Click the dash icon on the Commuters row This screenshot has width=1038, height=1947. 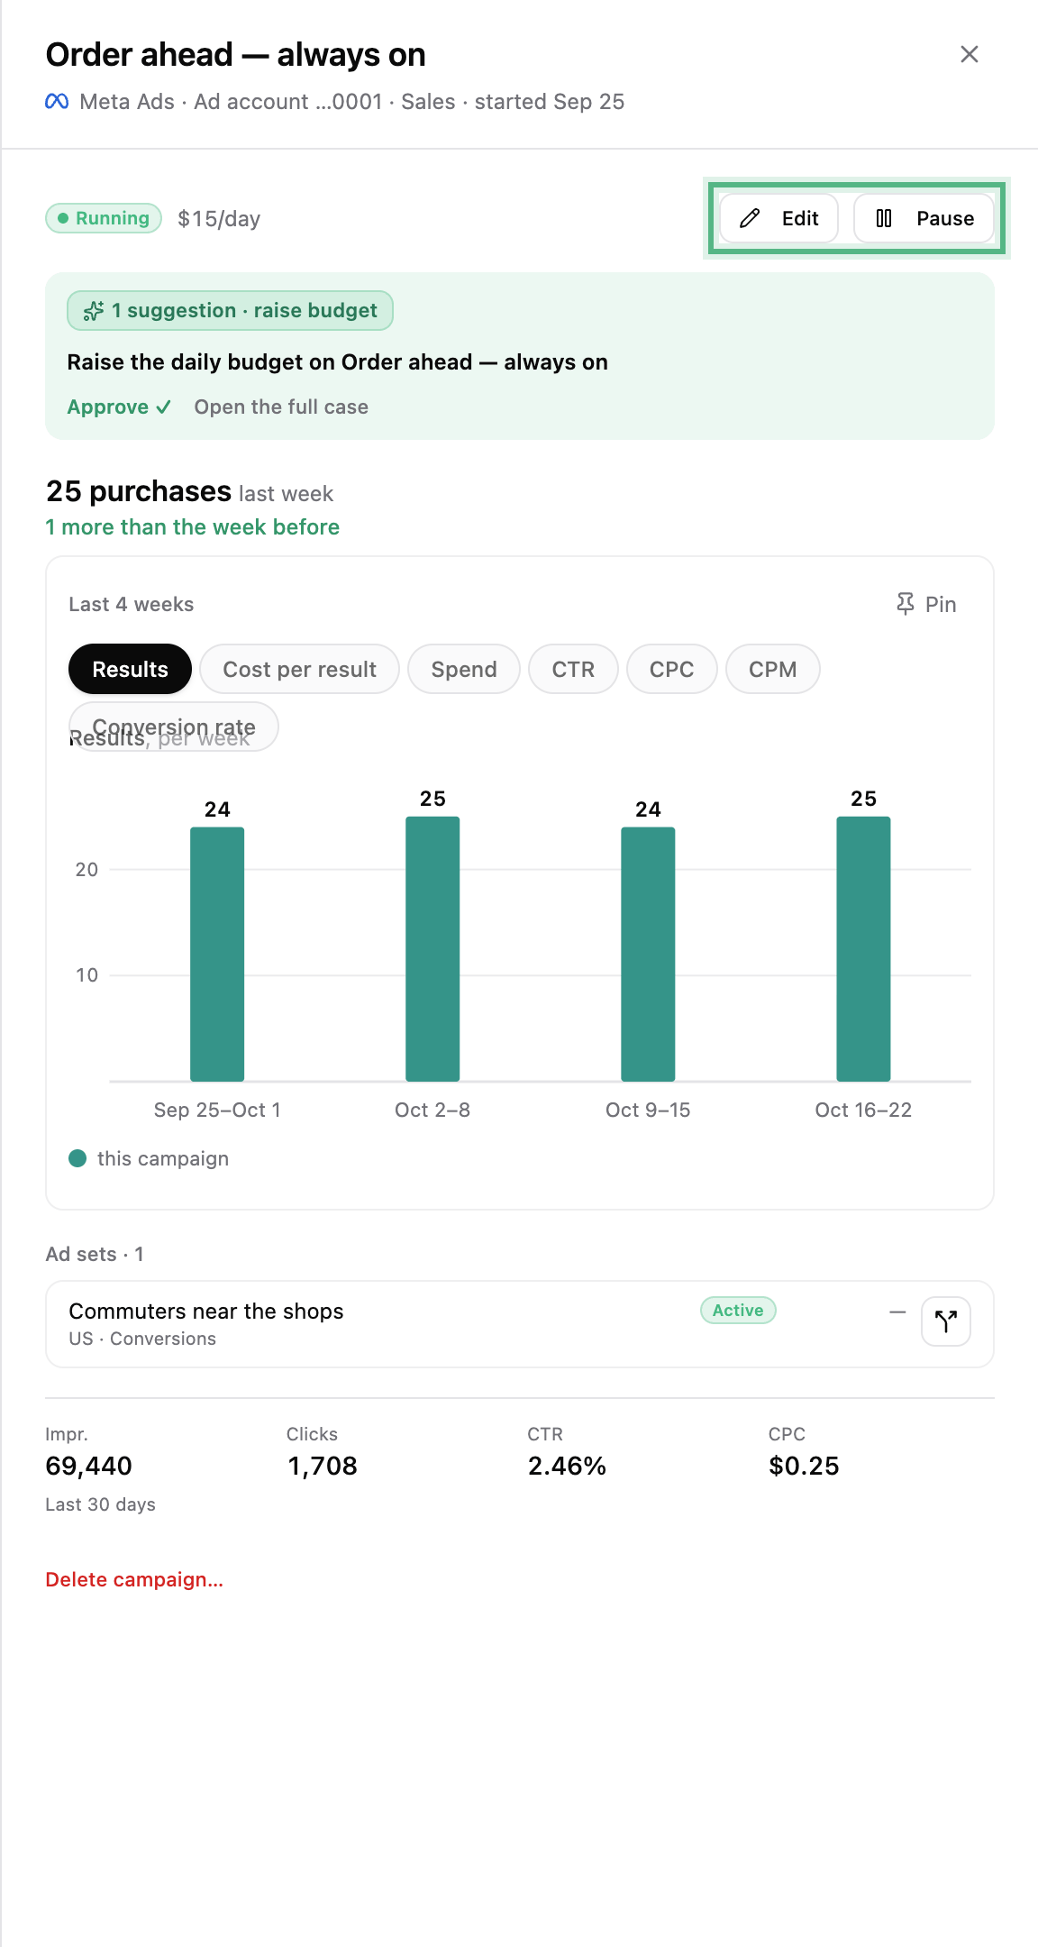pos(897,1312)
